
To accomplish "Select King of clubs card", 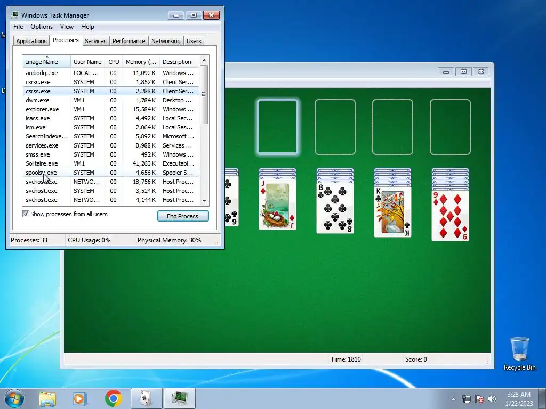I will pyautogui.click(x=392, y=212).
